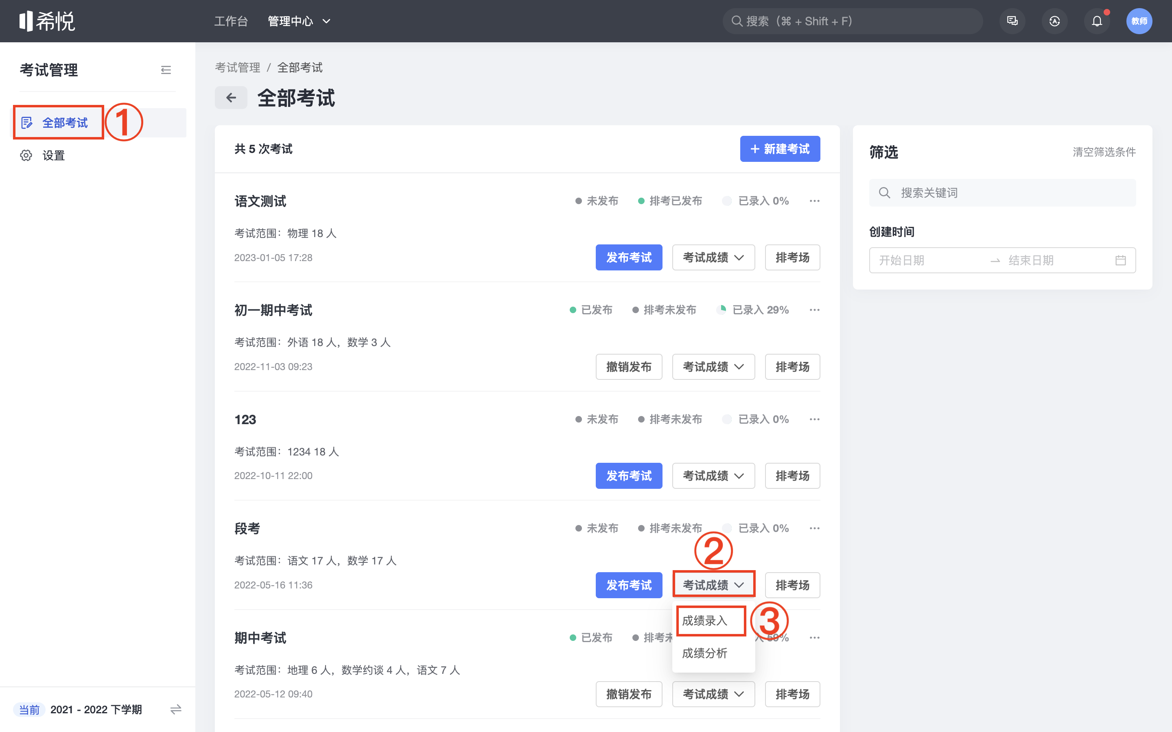Open more options for 初一期中考试
1172x732 pixels.
click(815, 310)
